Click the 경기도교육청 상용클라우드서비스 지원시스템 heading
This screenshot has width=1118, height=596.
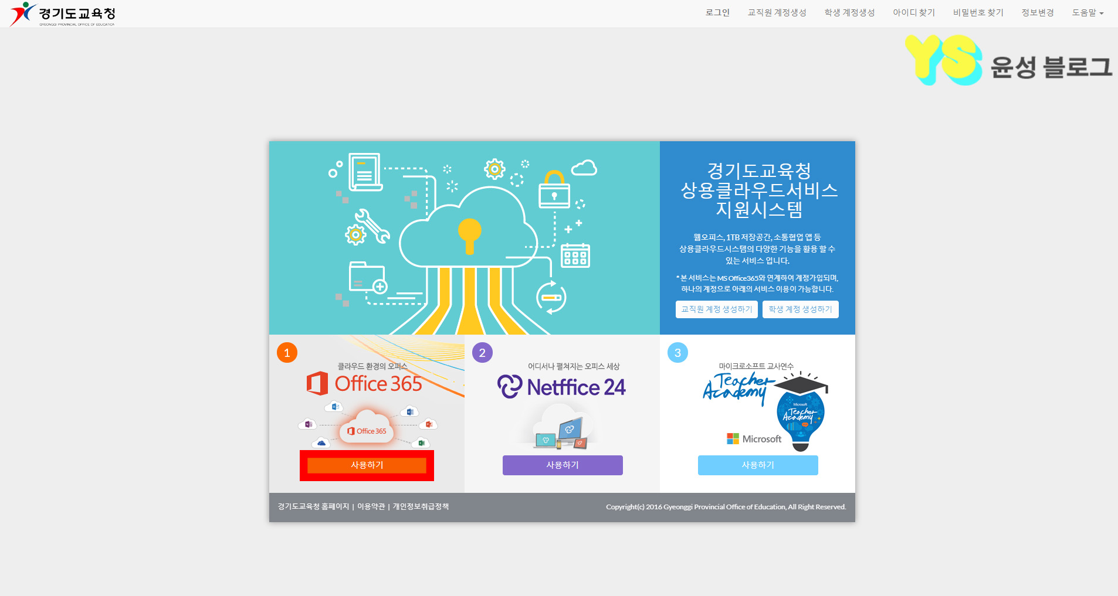coord(758,190)
